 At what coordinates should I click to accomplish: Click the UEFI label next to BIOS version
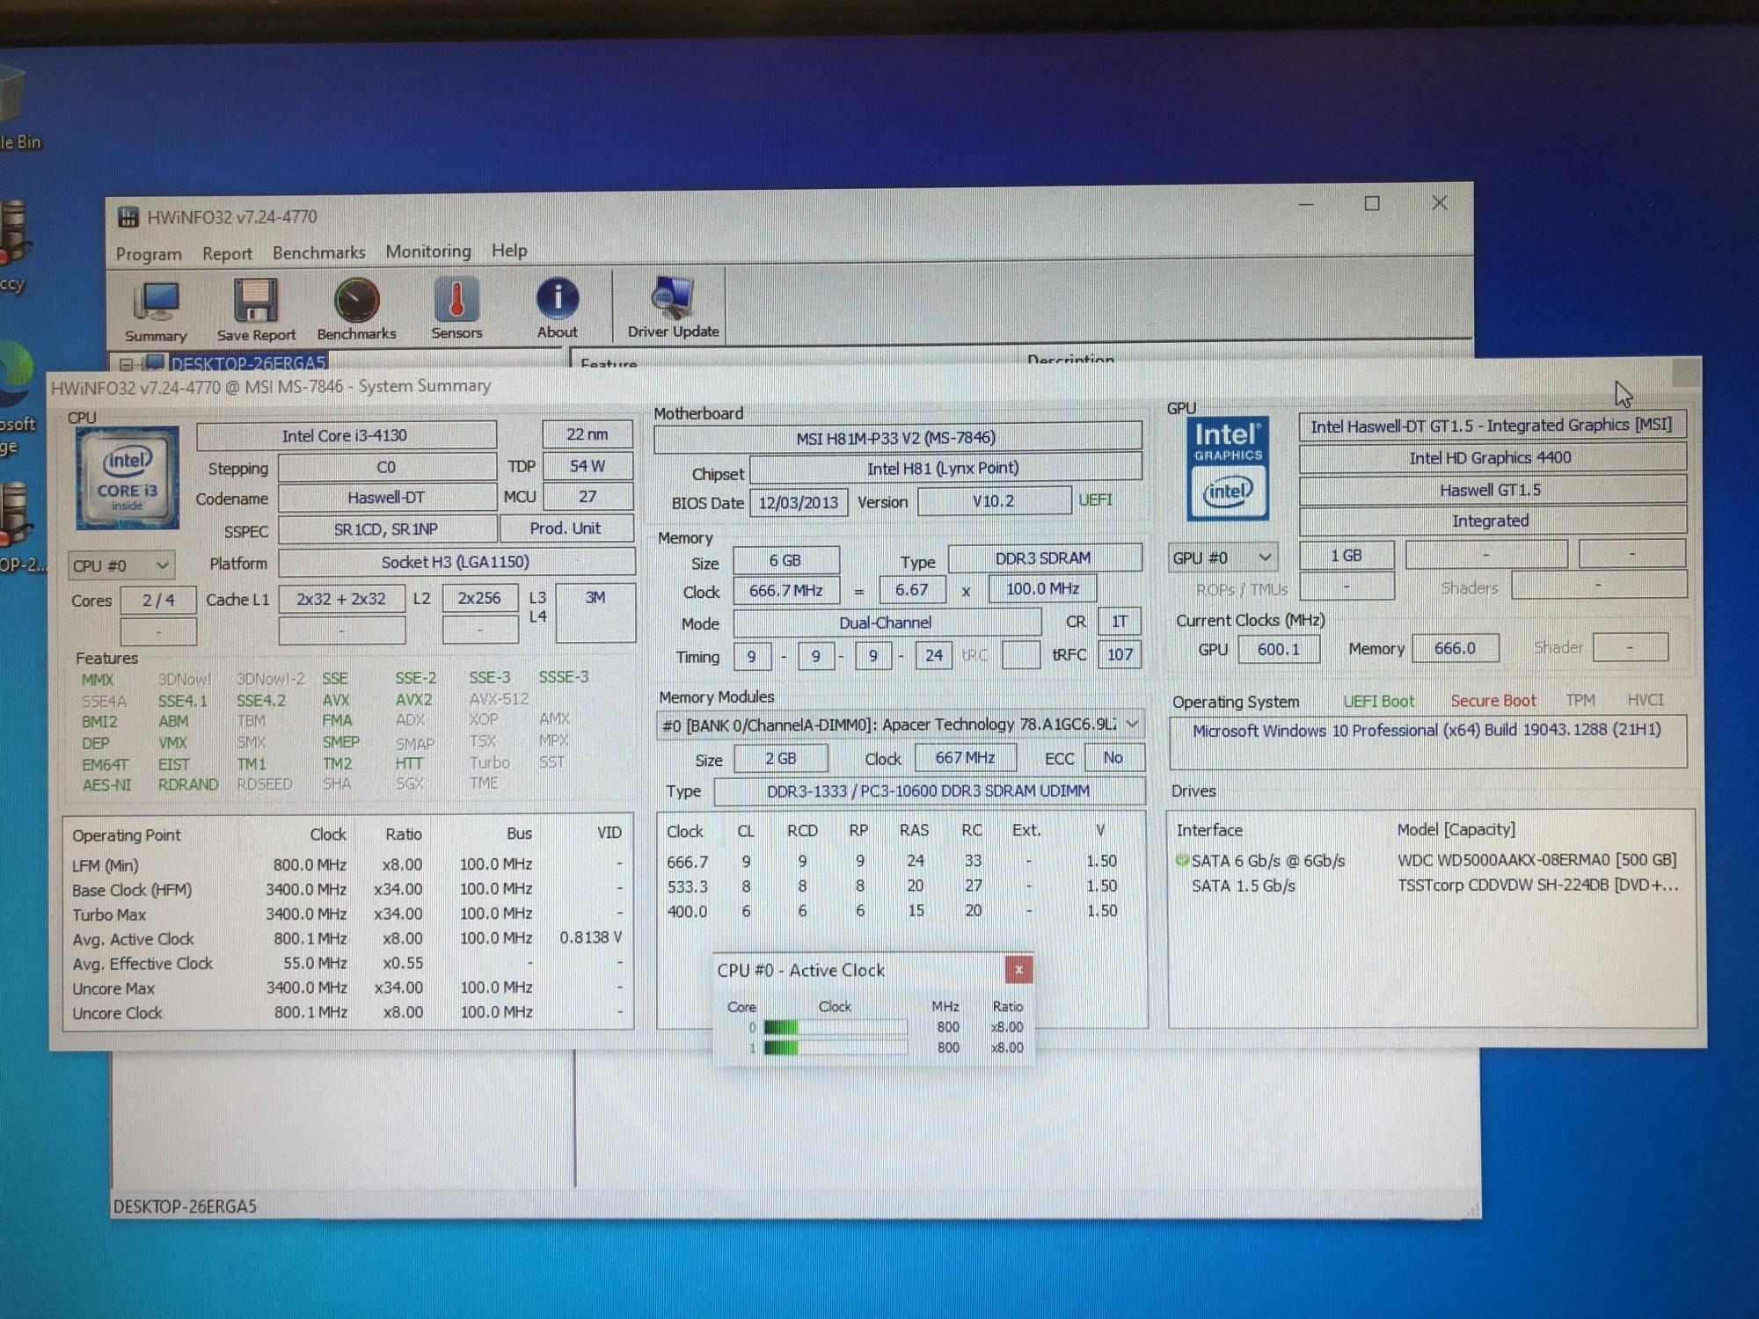(x=1096, y=500)
